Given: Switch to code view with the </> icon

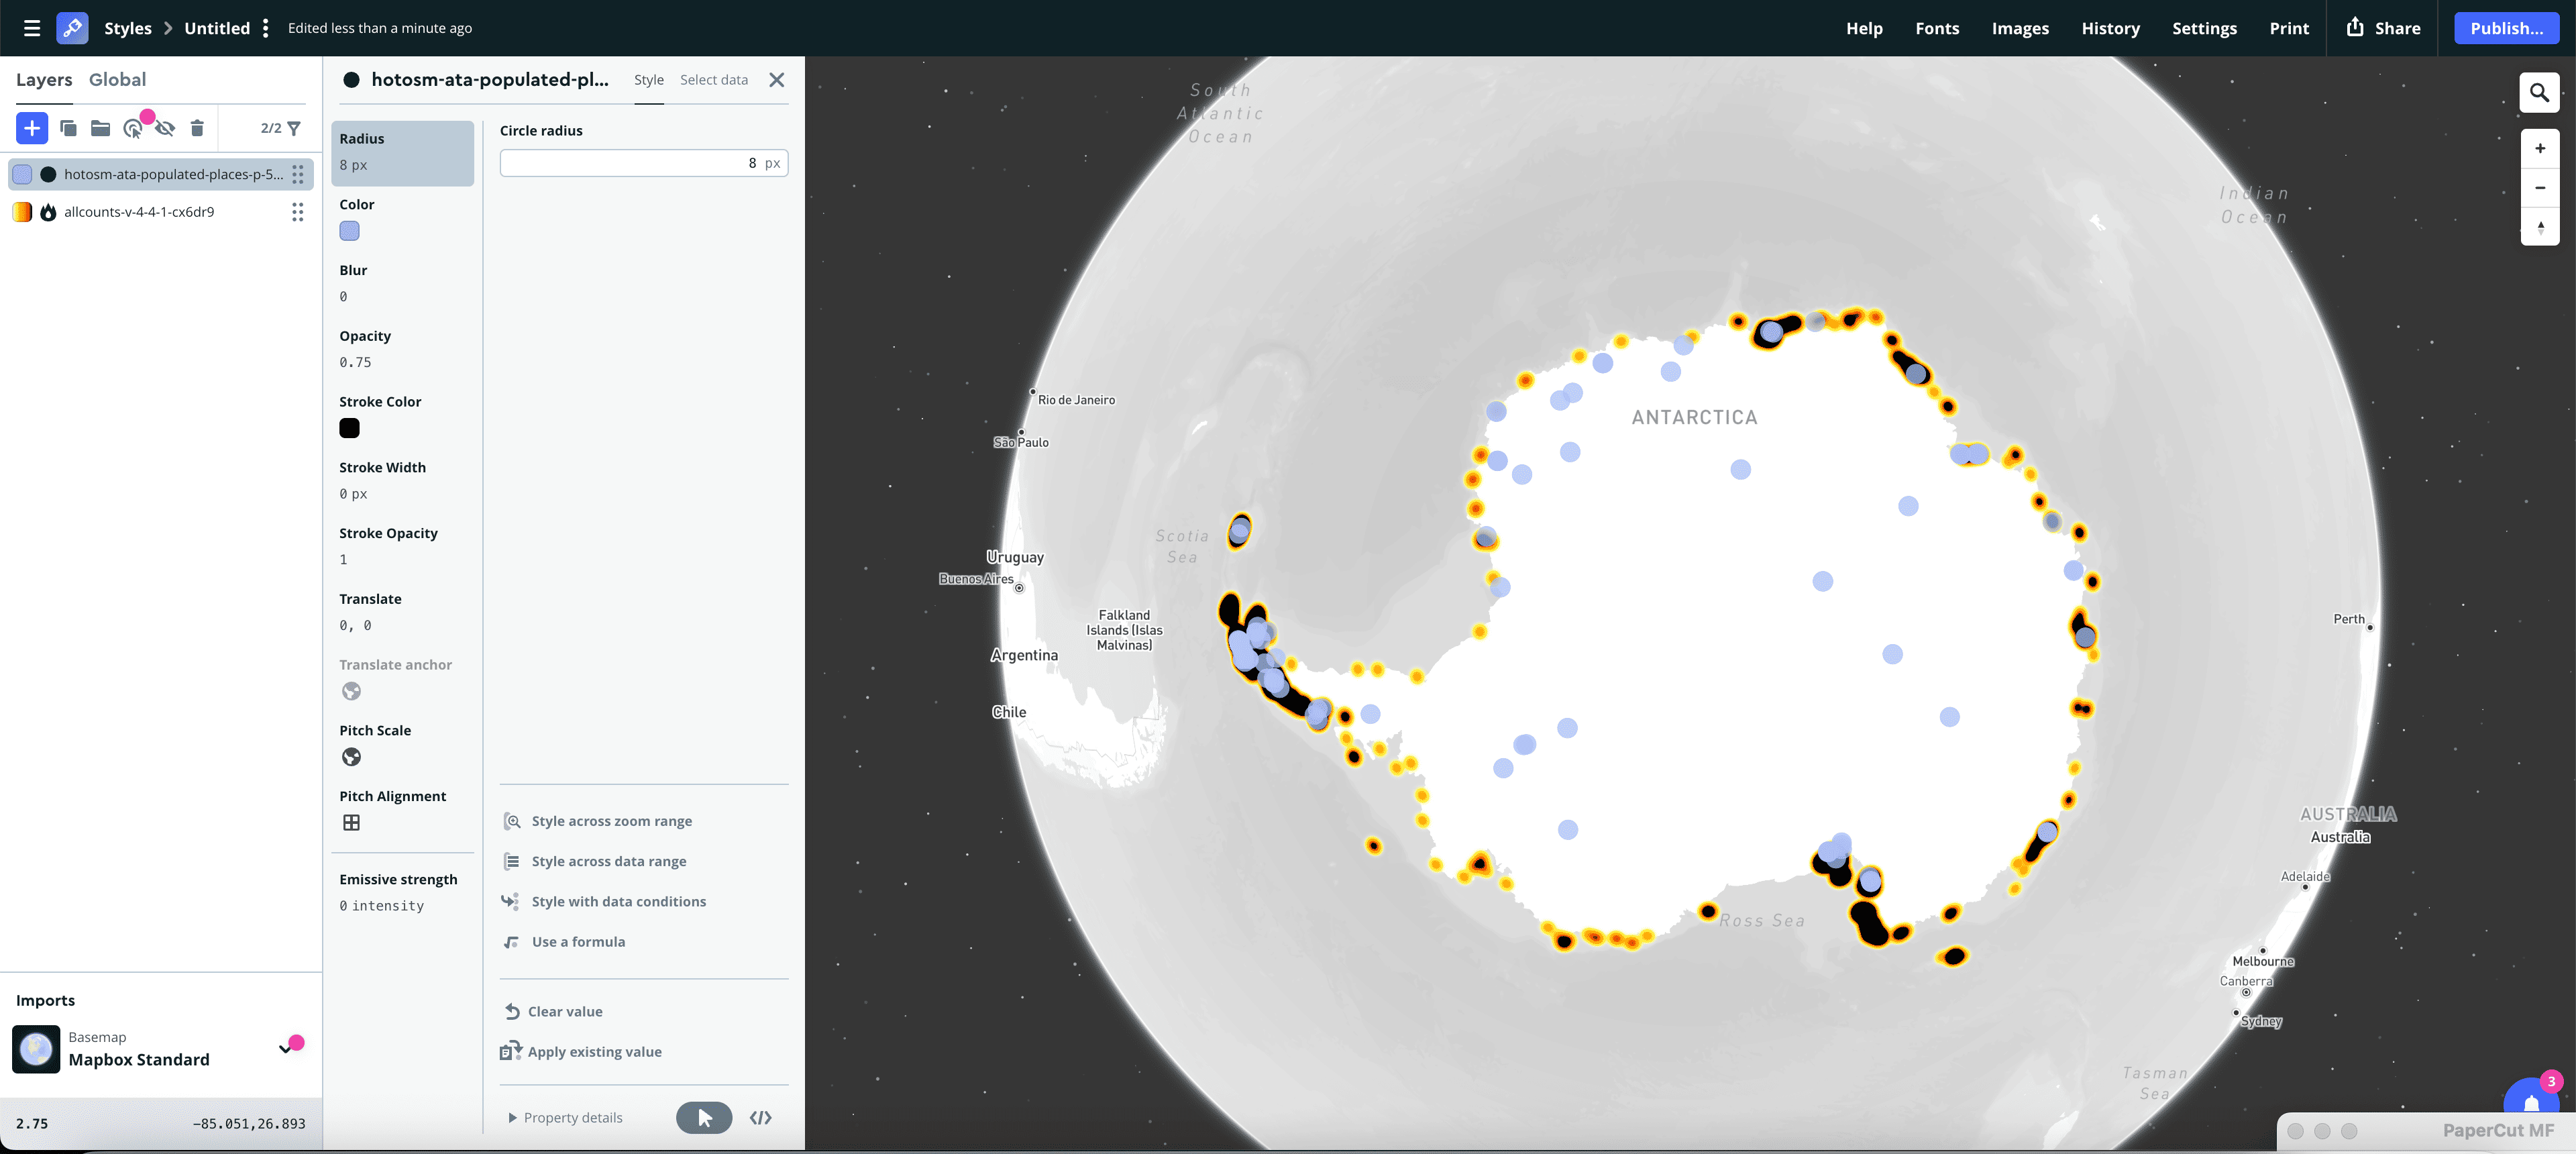Looking at the screenshot, I should [x=760, y=1118].
